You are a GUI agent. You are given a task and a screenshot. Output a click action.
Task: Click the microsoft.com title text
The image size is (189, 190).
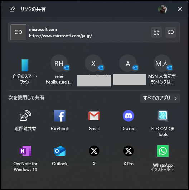[43, 29]
